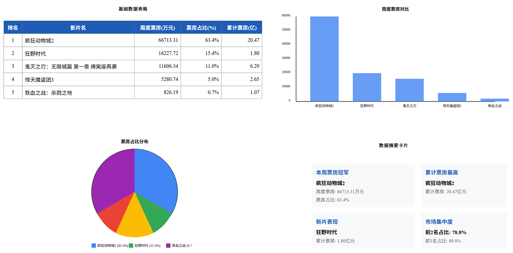
Task: Click the 狂野时代 bar in the bar chart
Action: (367, 87)
